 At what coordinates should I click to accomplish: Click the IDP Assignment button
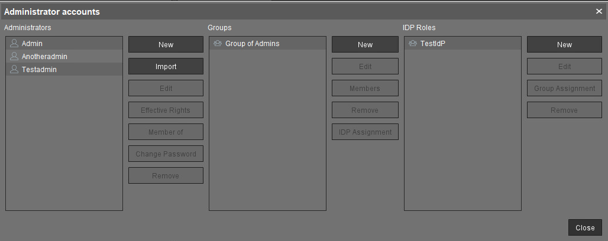[x=365, y=132]
